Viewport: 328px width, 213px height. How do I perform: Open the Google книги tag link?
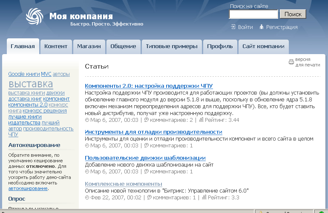pyautogui.click(x=24, y=74)
